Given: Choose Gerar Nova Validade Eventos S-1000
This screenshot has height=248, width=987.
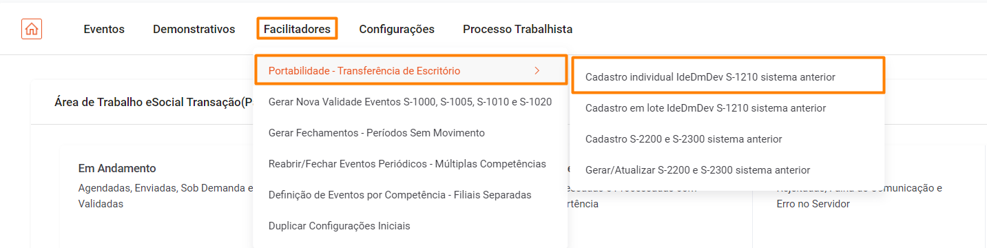Looking at the screenshot, I should 411,101.
